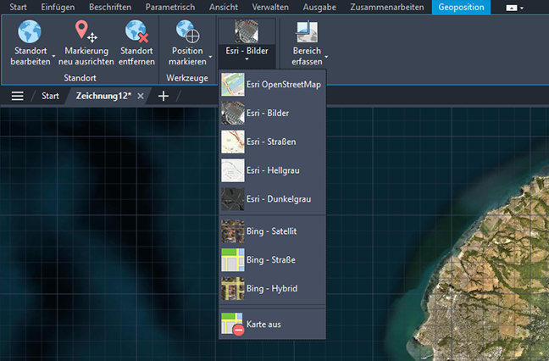Switch map to Bing - Straße
This screenshot has height=361, width=549.
click(x=273, y=260)
